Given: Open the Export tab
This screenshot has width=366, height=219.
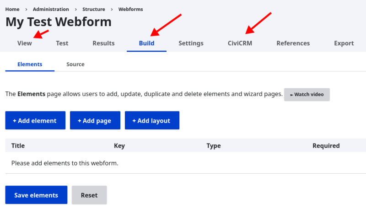Looking at the screenshot, I should click(x=344, y=43).
